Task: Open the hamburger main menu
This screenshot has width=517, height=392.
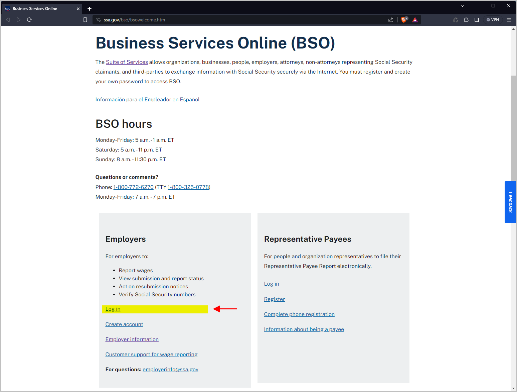Action: coord(509,20)
